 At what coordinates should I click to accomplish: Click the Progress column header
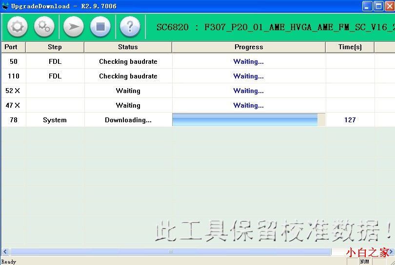click(249, 47)
